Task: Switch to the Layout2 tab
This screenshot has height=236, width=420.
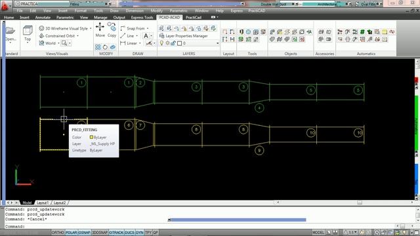Action: (x=60, y=203)
